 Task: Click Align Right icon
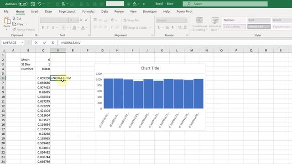(x=105, y=27)
